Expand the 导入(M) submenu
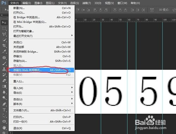Viewport: 176px width, 134px height. click(x=42, y=88)
